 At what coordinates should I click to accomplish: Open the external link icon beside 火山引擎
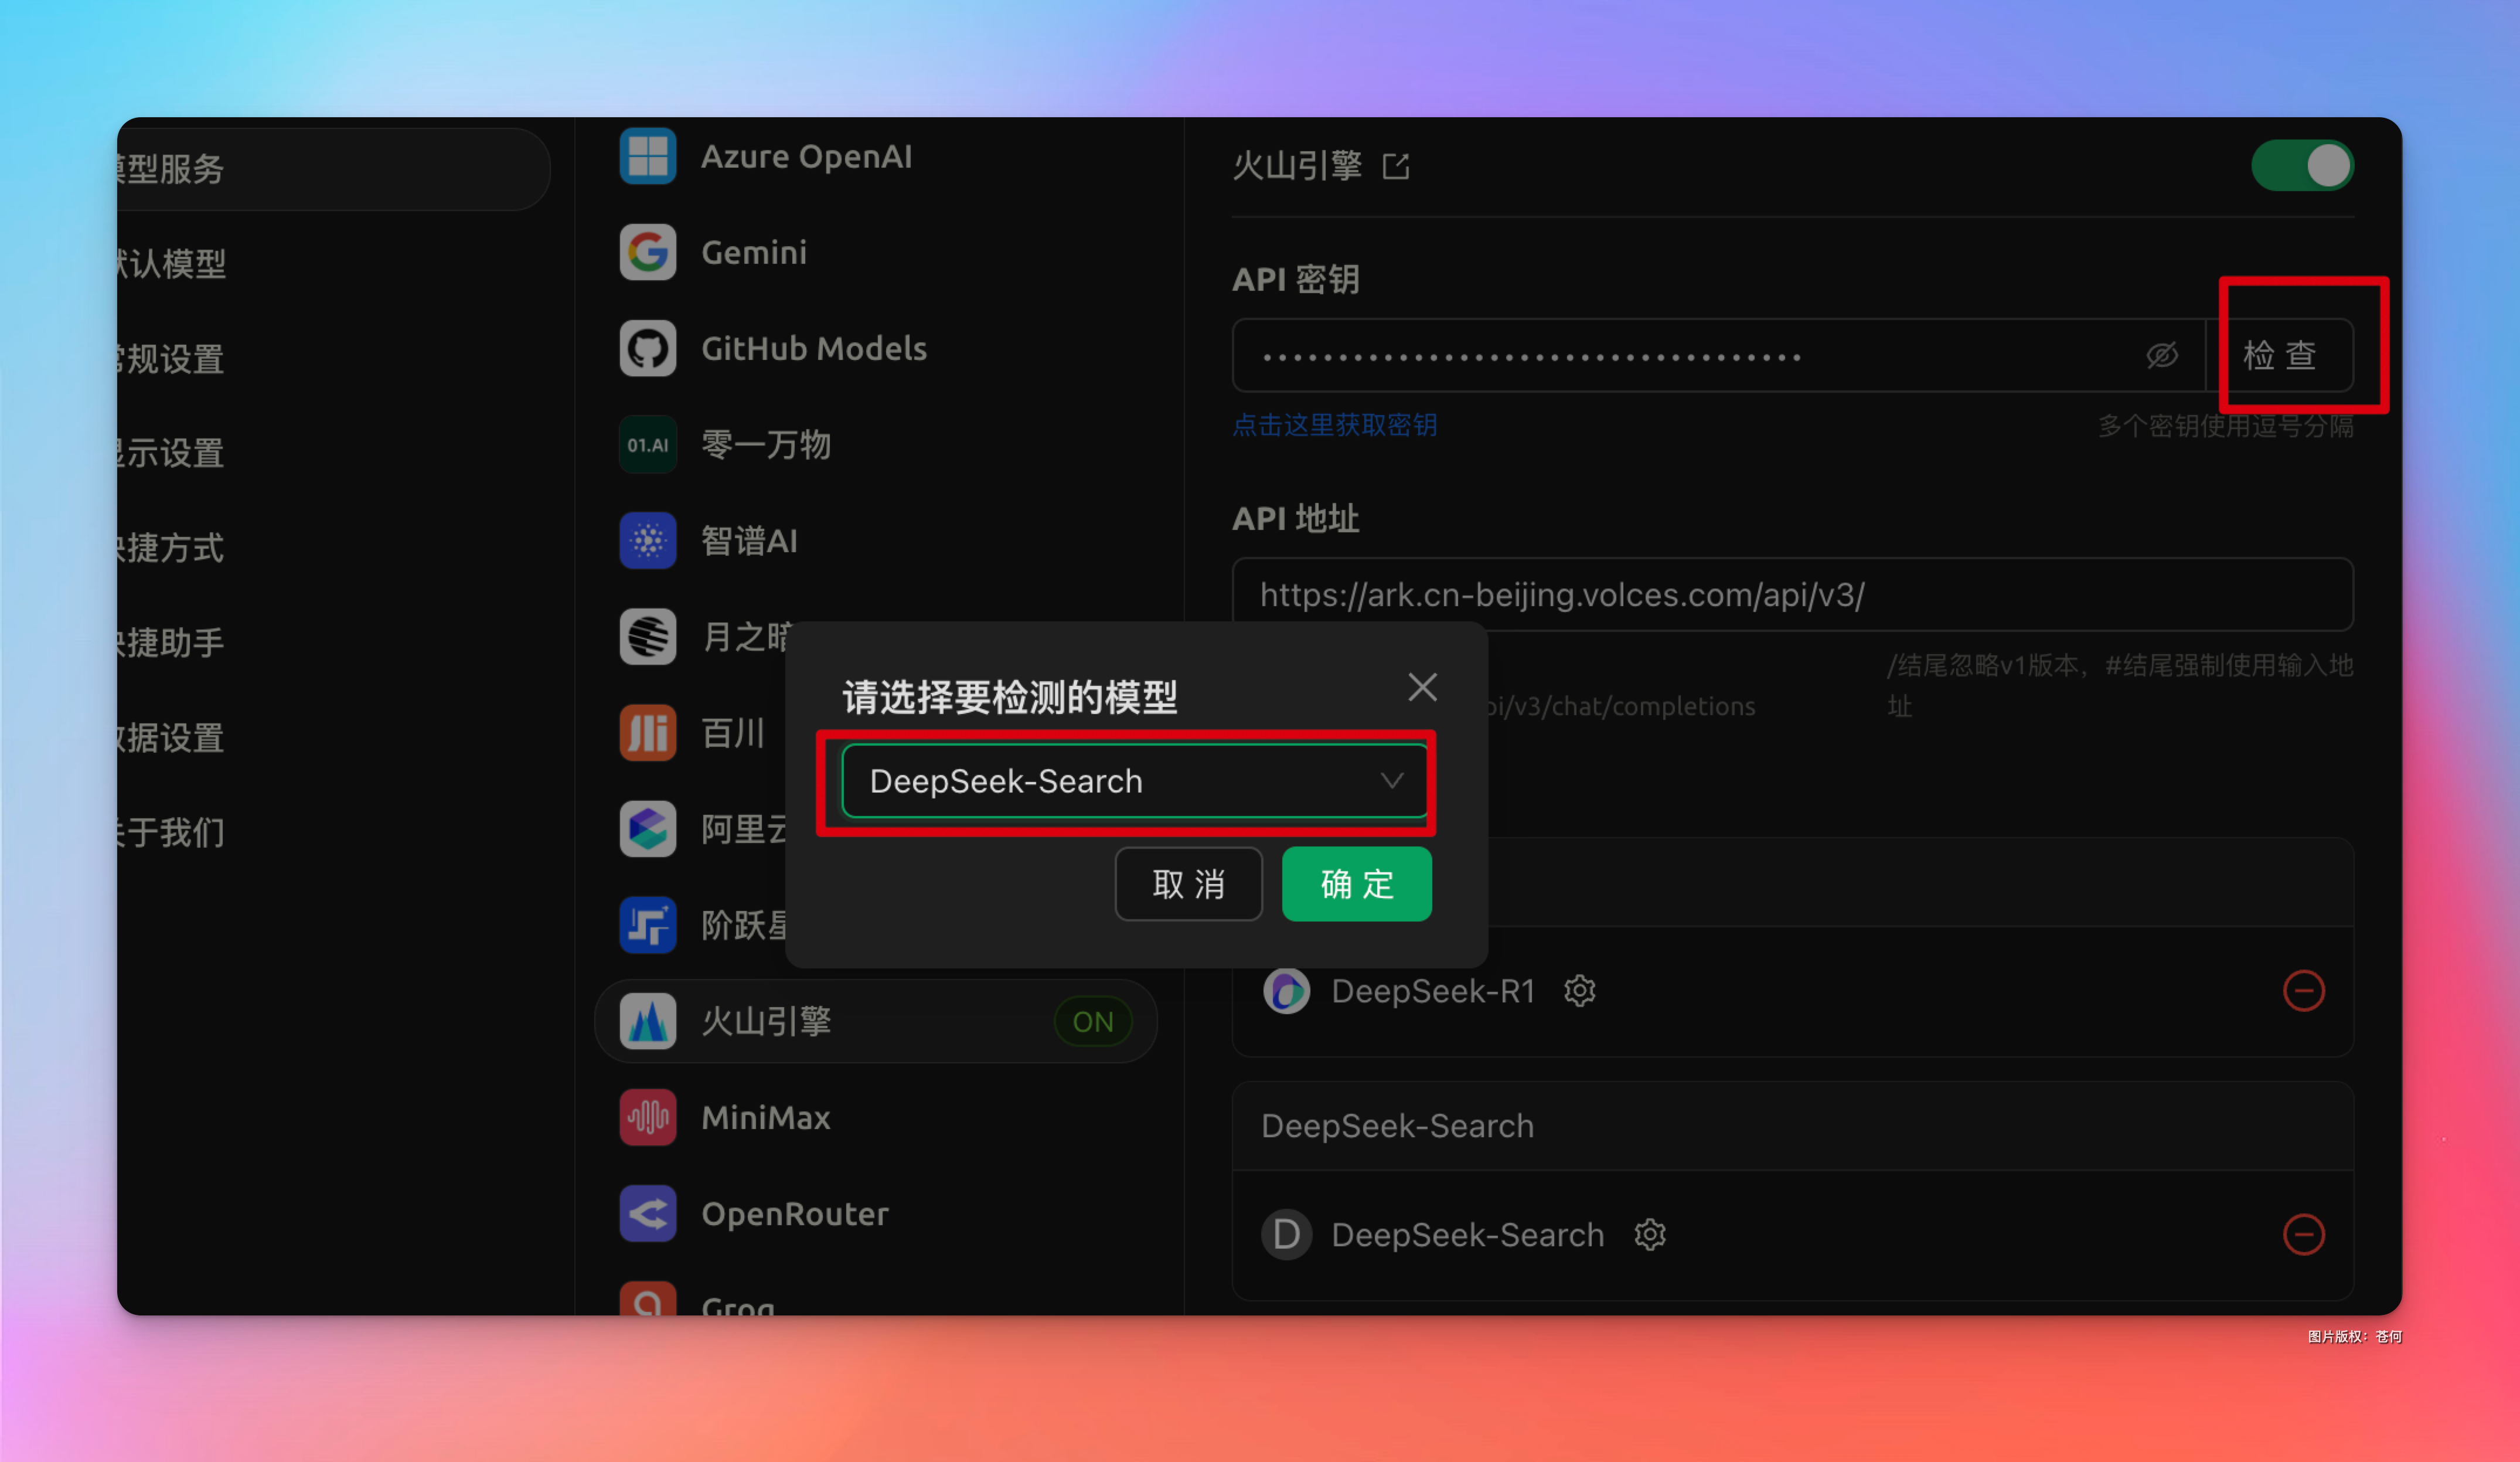[1396, 166]
